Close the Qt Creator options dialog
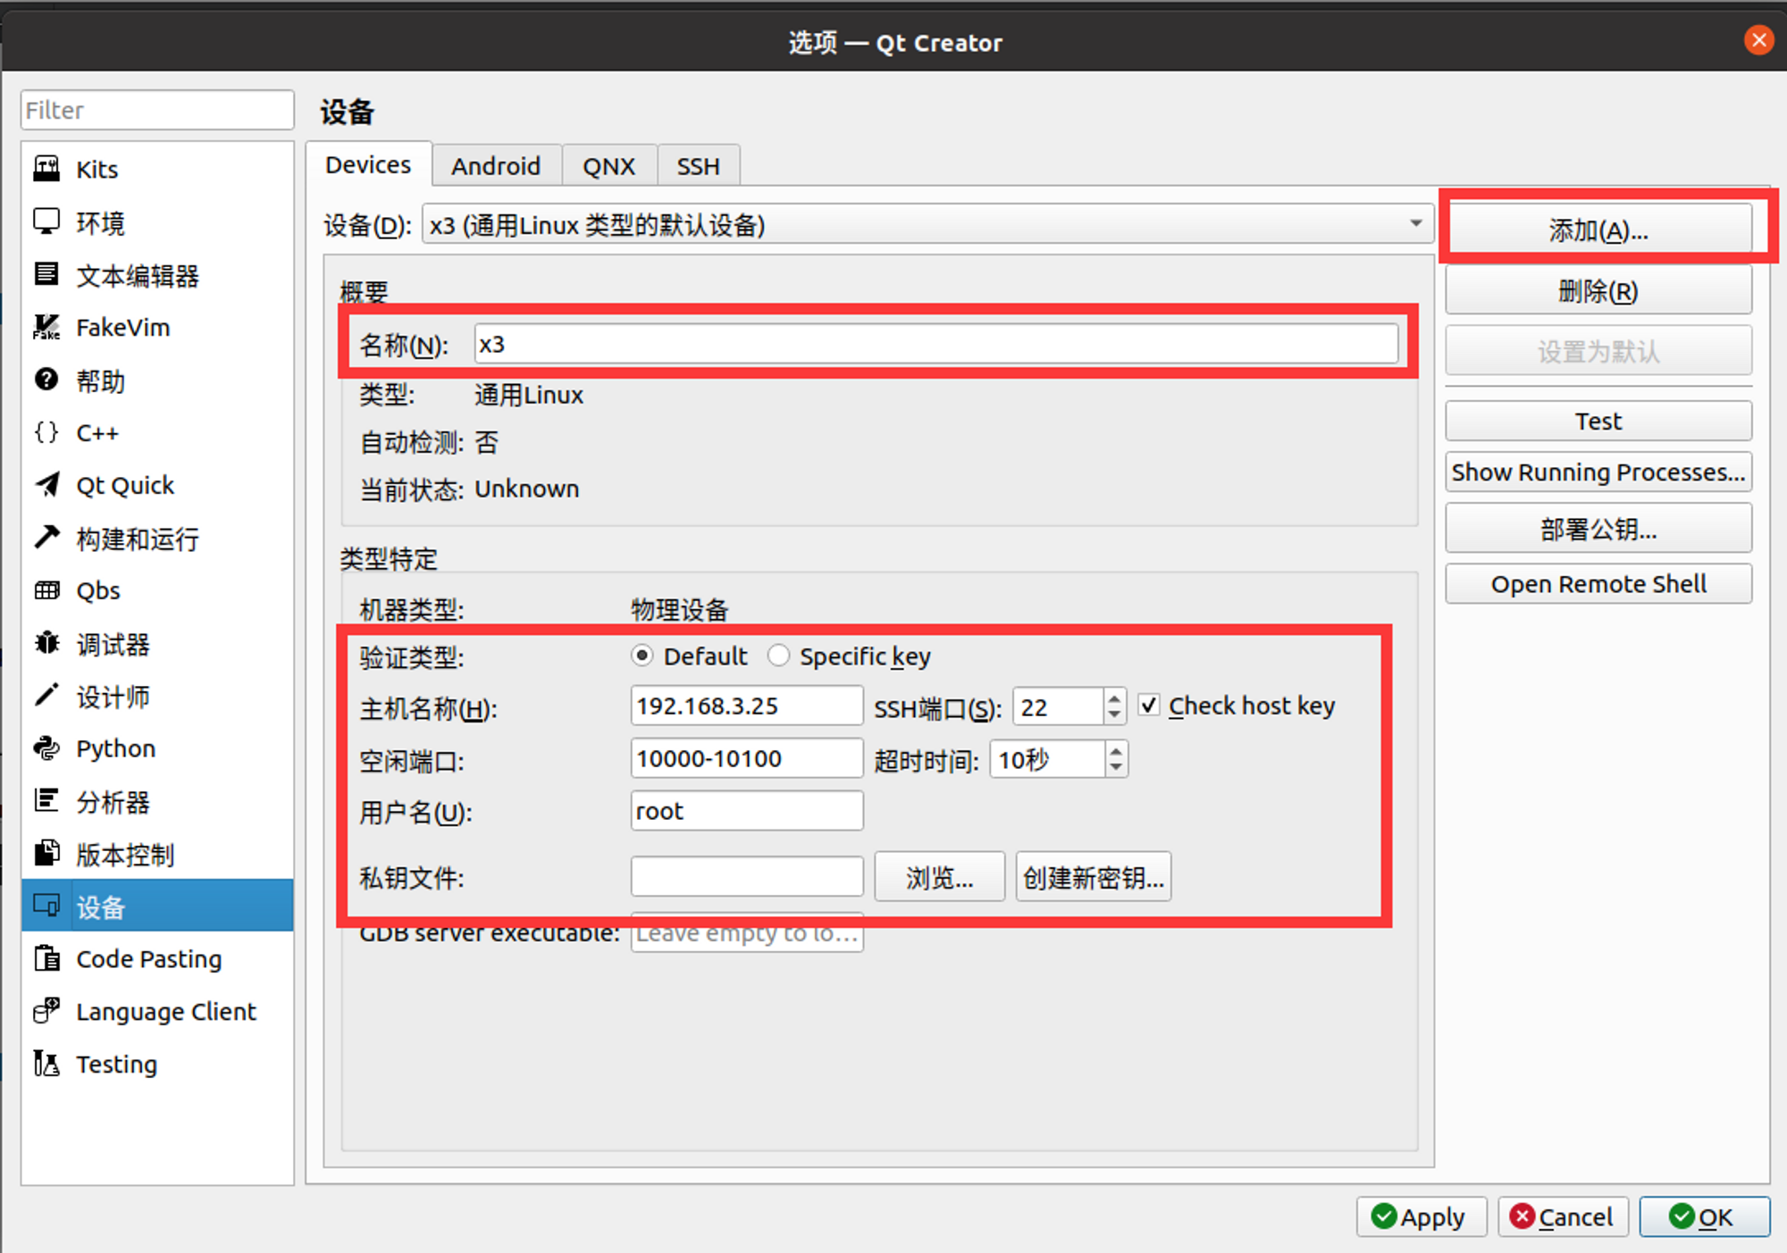The height and width of the screenshot is (1253, 1787). click(1758, 40)
